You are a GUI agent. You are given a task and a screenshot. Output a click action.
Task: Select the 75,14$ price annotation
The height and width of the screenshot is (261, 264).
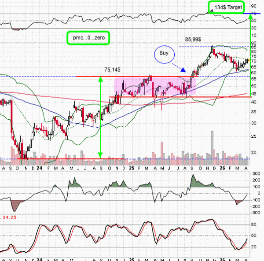point(114,69)
